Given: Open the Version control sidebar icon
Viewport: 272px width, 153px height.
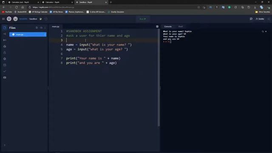Looking at the screenshot, I should coord(5,34).
